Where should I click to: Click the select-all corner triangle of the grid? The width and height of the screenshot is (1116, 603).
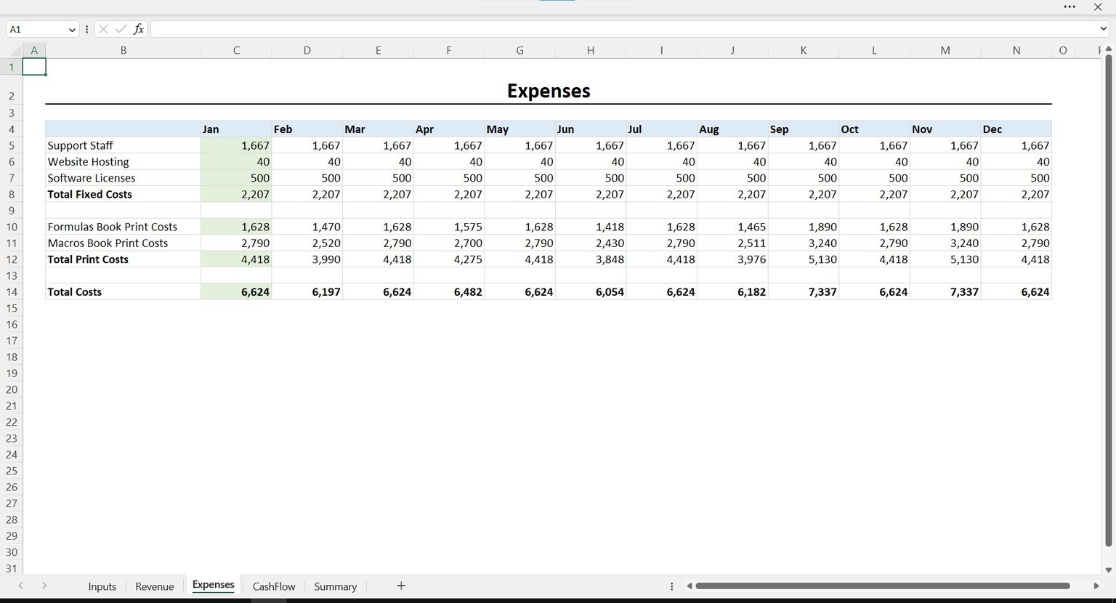(15, 50)
